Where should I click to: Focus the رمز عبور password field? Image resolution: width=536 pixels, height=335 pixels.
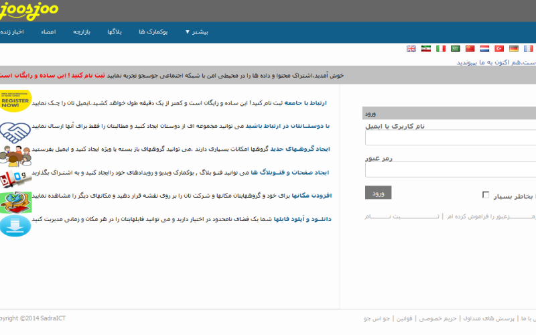[x=450, y=170]
